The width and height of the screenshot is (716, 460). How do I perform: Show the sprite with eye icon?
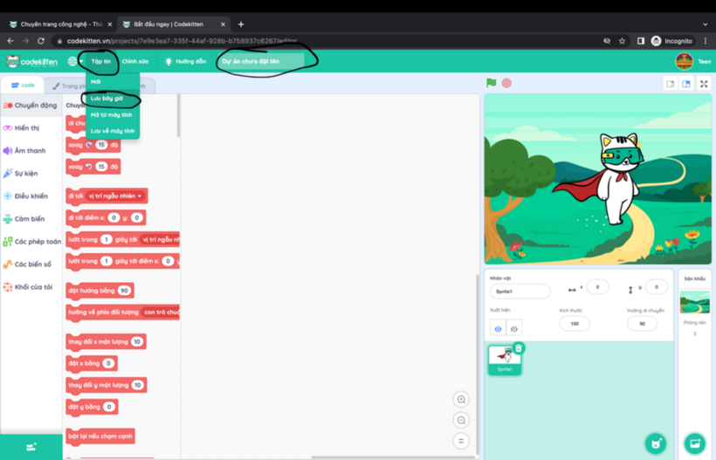[x=498, y=329]
